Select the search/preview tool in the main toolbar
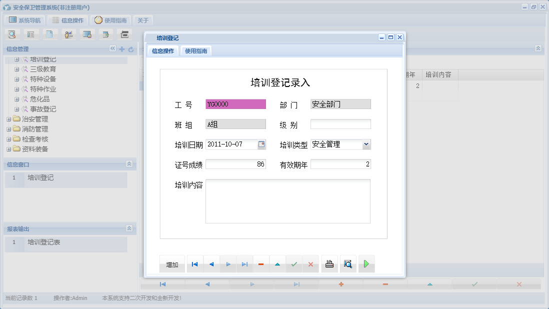This screenshot has width=549, height=309. [12, 34]
